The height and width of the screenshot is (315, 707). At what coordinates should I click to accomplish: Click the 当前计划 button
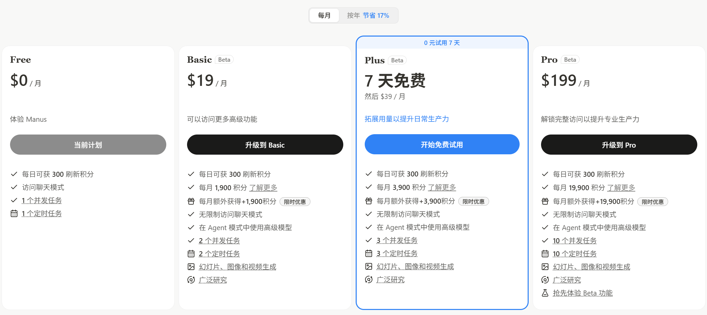88,145
